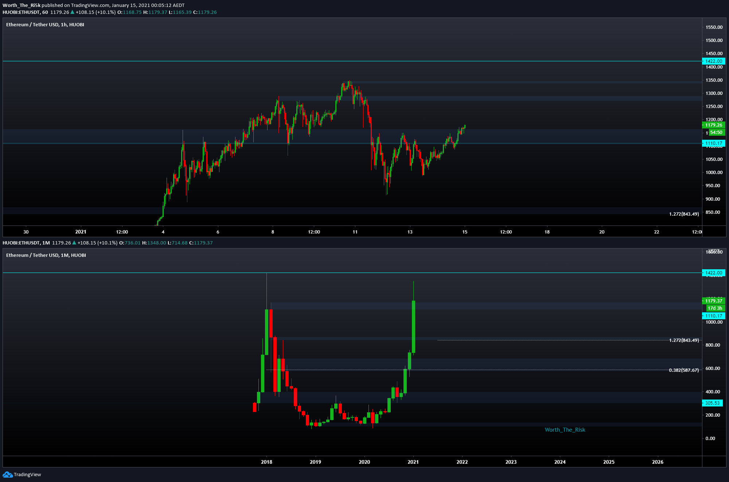Click the HUOBI:ETHUSDT, 1M header text
This screenshot has width=729, height=482.
(26, 243)
